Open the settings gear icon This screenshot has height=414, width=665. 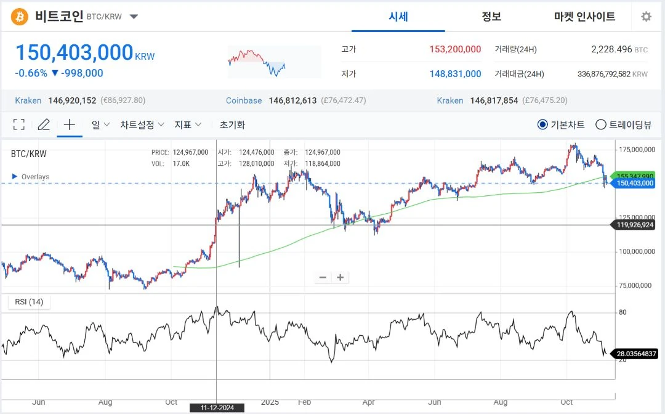coord(646,17)
